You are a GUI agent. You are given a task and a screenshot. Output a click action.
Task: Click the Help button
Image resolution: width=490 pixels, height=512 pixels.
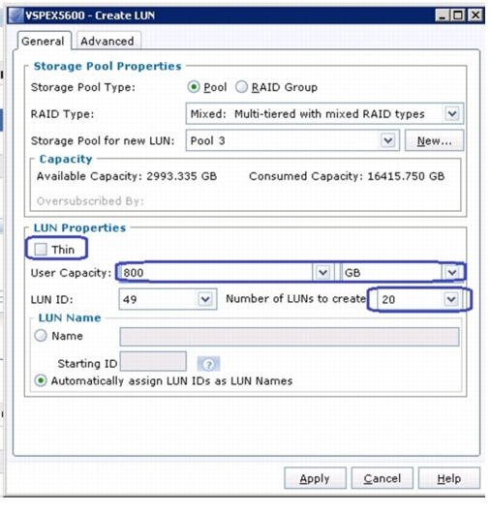pos(449,479)
